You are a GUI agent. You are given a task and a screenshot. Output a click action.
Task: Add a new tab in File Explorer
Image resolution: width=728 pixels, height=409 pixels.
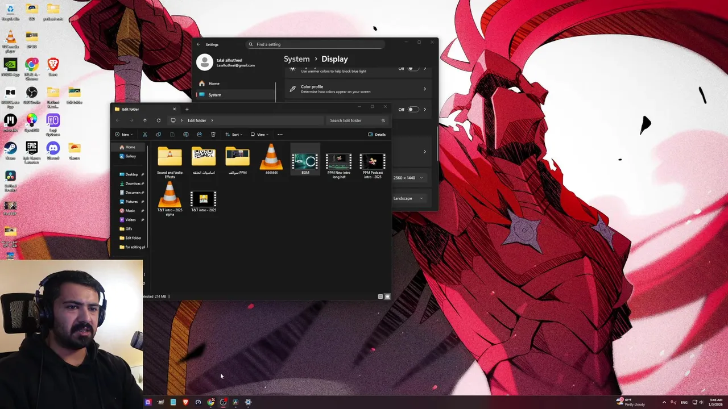click(x=187, y=109)
